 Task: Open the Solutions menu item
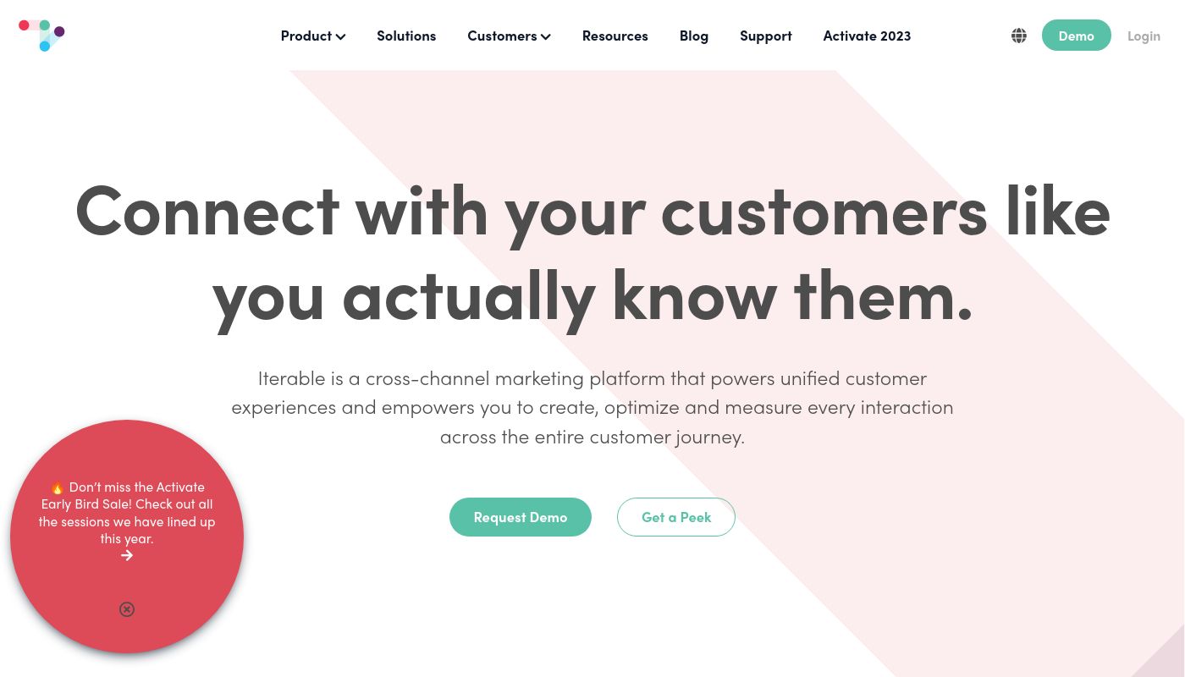pos(406,36)
